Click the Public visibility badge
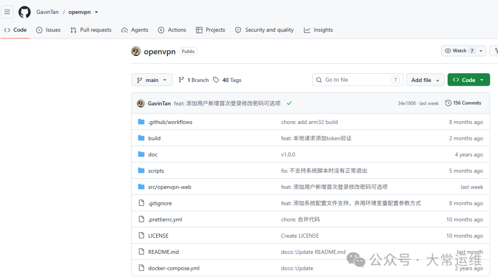Image resolution: width=498 pixels, height=280 pixels. (x=188, y=52)
